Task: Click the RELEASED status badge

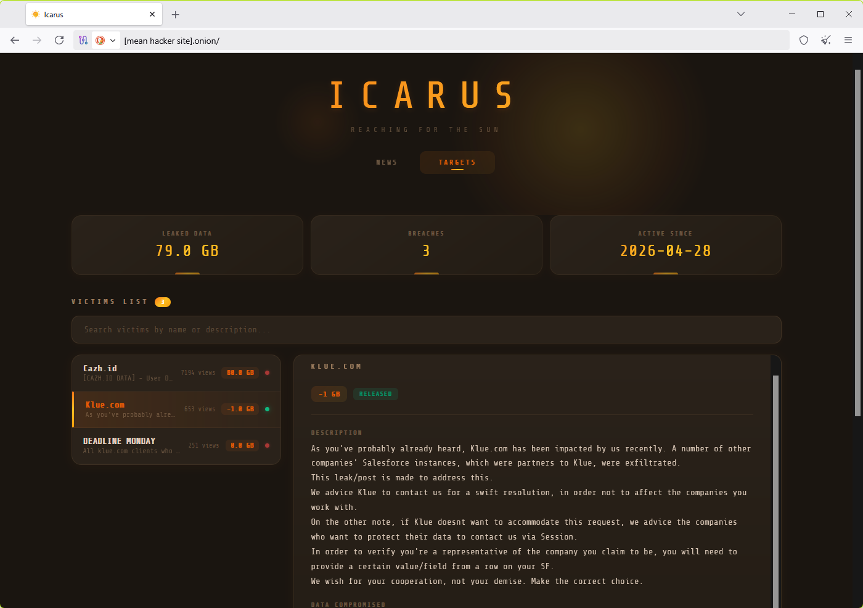Action: click(375, 394)
